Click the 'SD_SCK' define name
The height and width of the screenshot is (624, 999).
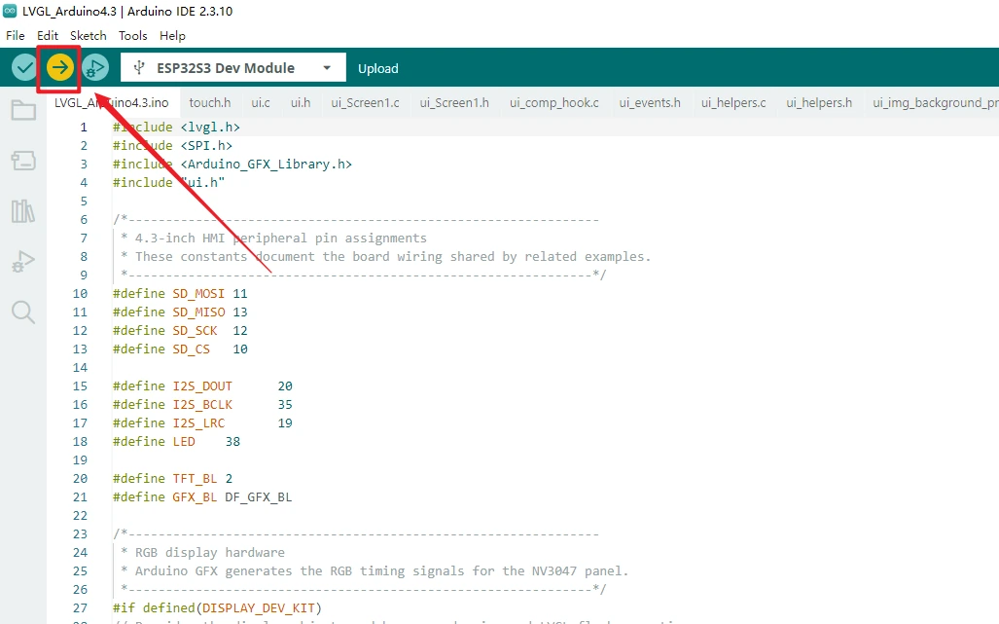point(195,331)
